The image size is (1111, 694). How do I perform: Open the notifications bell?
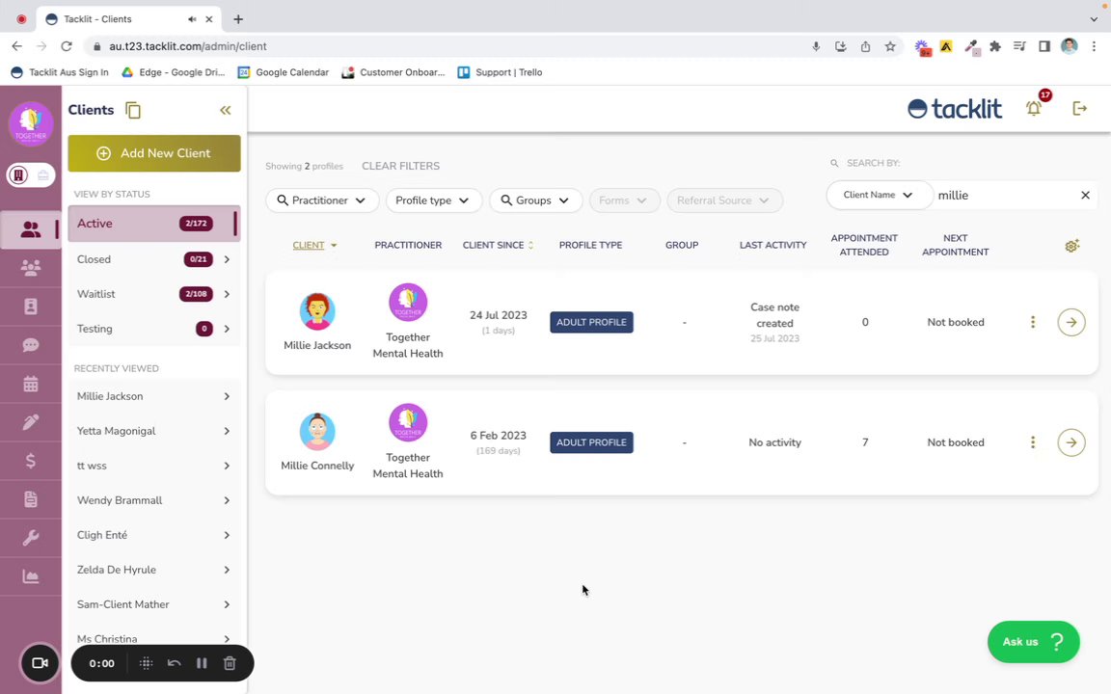pyautogui.click(x=1034, y=108)
